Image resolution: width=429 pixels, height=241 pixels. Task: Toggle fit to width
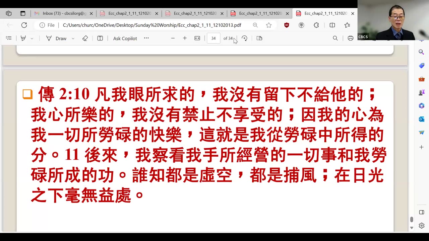[x=197, y=38]
